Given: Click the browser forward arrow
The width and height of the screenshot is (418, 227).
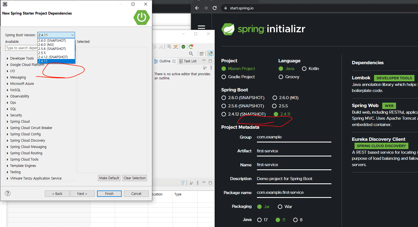Looking at the screenshot, I should pyautogui.click(x=206, y=8).
